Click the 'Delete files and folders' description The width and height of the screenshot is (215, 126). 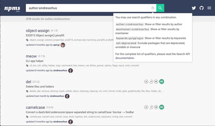point(40,87)
